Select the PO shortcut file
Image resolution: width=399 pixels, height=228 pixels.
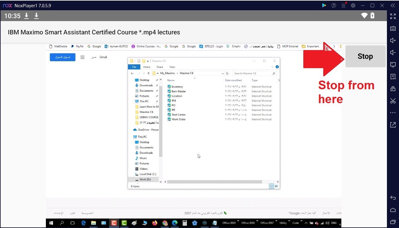[174, 105]
